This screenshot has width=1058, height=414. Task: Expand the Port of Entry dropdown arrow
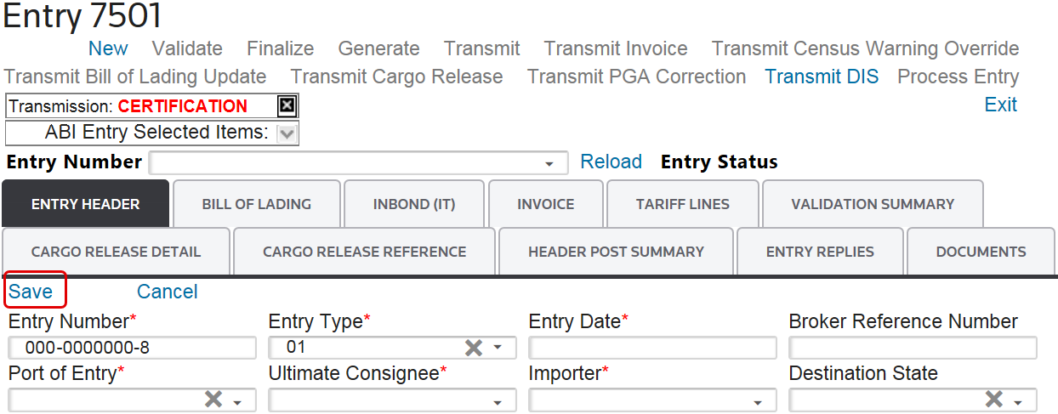coord(238,401)
